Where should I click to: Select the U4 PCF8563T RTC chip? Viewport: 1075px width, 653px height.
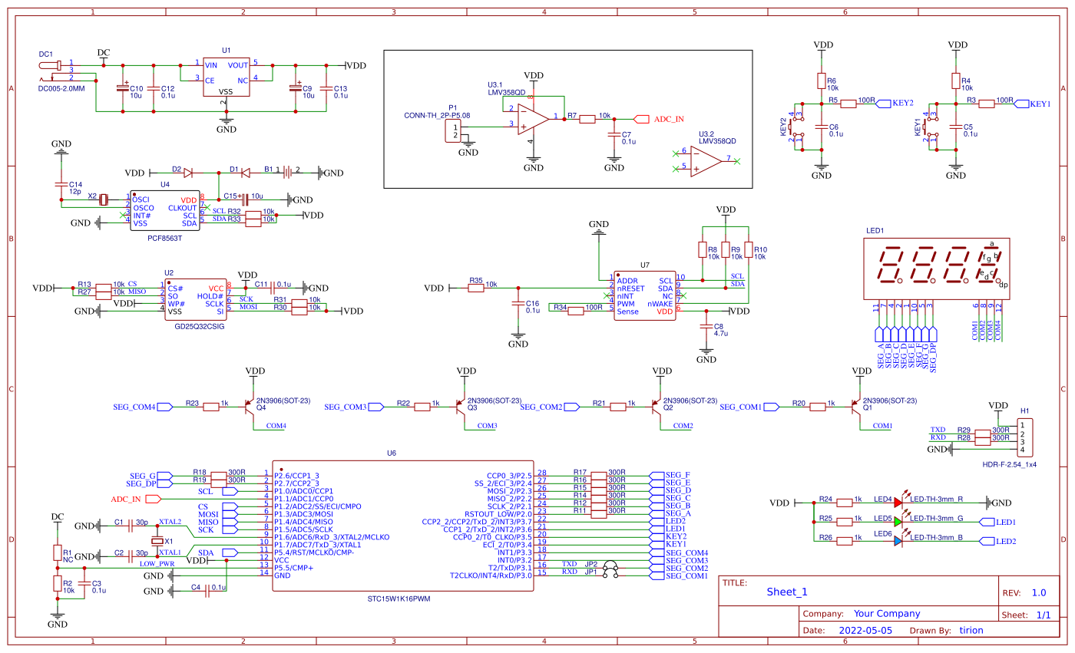pyautogui.click(x=164, y=211)
